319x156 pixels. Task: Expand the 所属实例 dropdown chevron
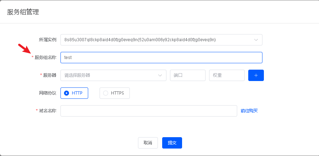tap(256, 40)
